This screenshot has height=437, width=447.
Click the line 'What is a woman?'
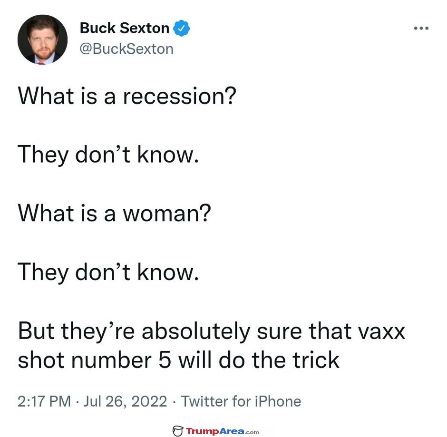click(x=114, y=214)
